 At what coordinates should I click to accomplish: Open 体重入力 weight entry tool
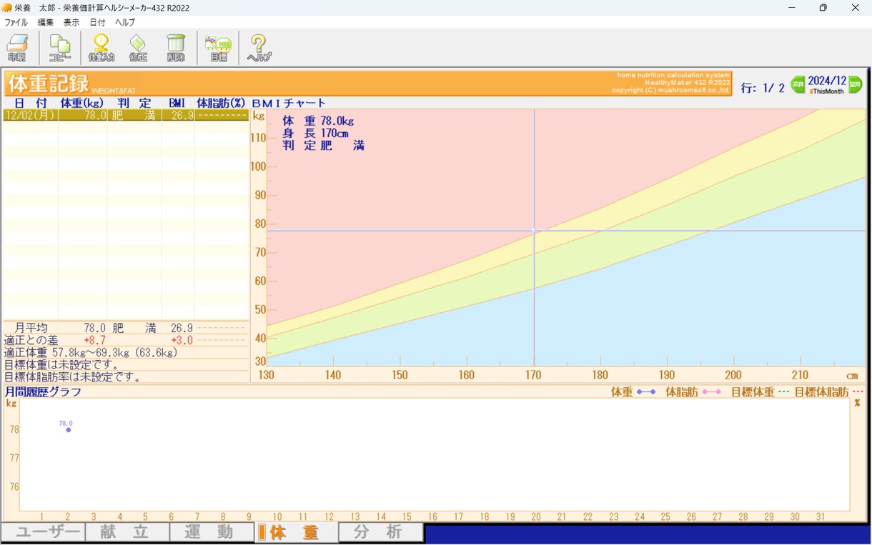click(x=101, y=48)
